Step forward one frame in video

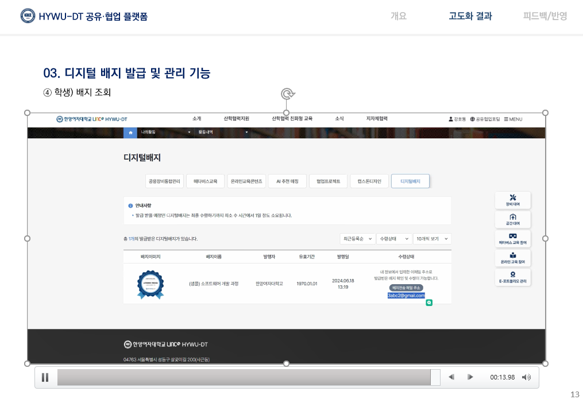click(x=470, y=377)
